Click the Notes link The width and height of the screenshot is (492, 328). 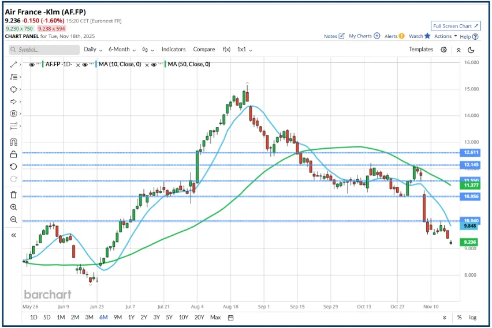(x=330, y=36)
